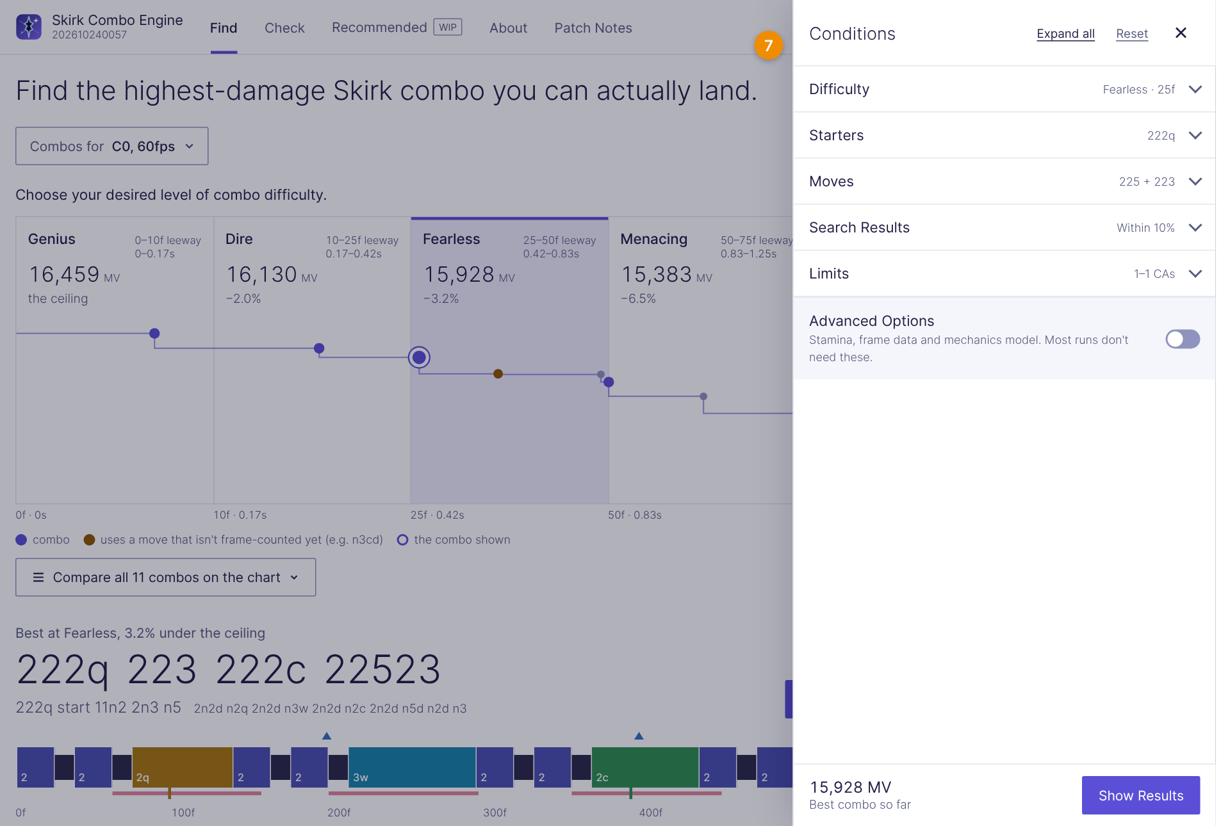
Task: Expand the Starters section
Action: [x=1004, y=135]
